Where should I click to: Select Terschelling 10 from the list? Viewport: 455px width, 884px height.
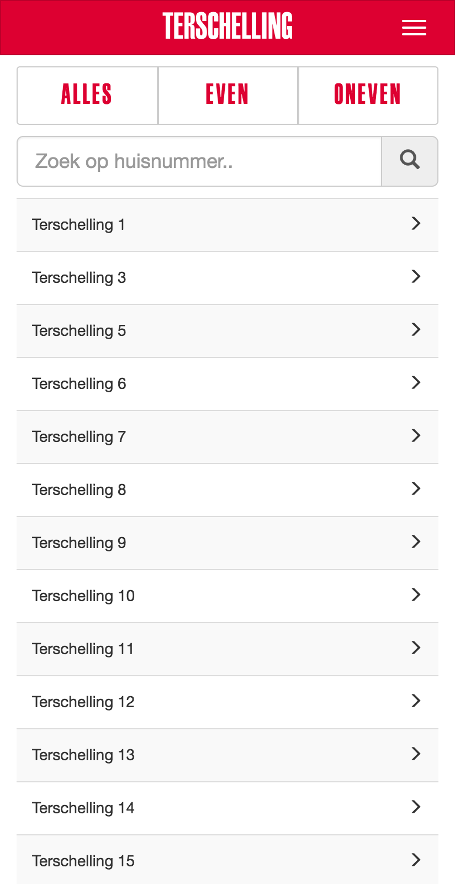point(227,596)
